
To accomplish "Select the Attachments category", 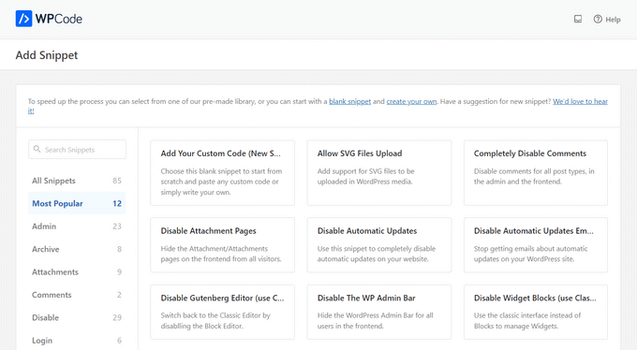I will coord(77,272).
